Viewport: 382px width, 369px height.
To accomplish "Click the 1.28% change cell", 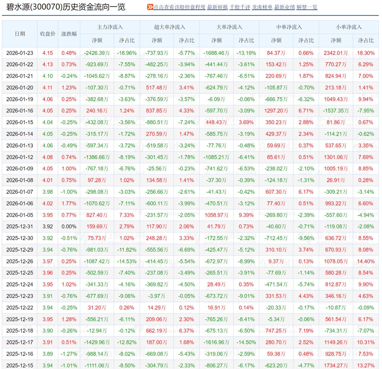I will point(69,319).
